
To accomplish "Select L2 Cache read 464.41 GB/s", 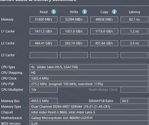I will point(44,43).
